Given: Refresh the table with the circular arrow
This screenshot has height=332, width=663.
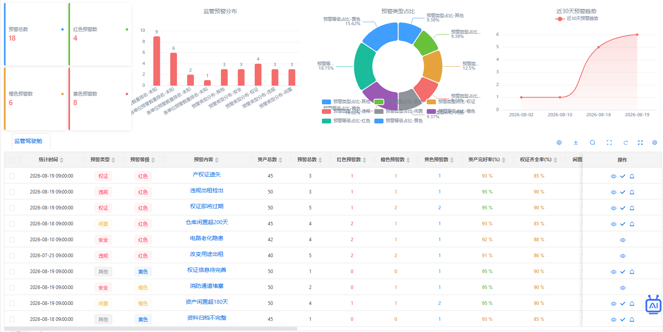Looking at the screenshot, I should [626, 143].
